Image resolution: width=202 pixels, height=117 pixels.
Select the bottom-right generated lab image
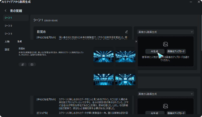point(125,79)
